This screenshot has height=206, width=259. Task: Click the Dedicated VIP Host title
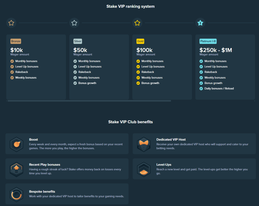171,139
